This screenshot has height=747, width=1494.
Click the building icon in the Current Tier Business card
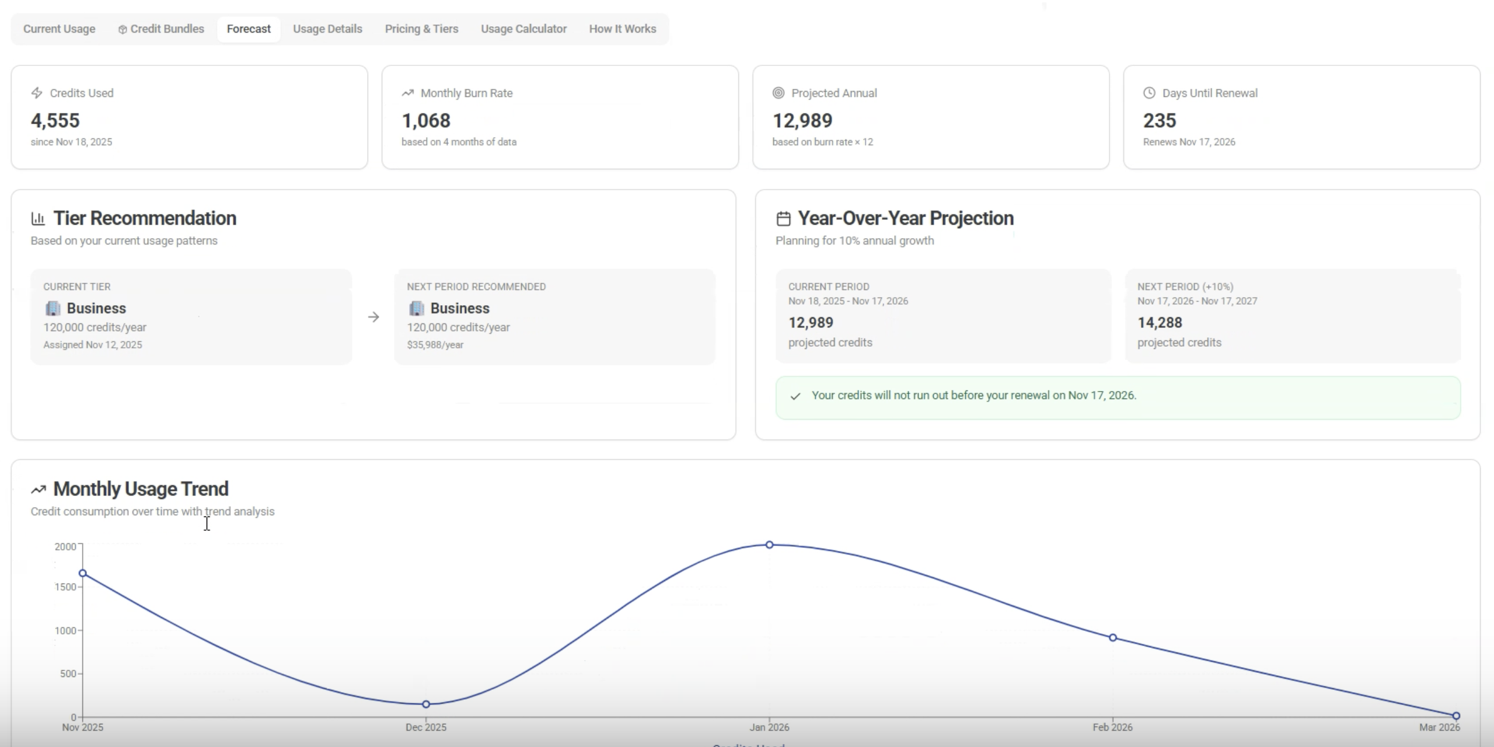tap(53, 308)
